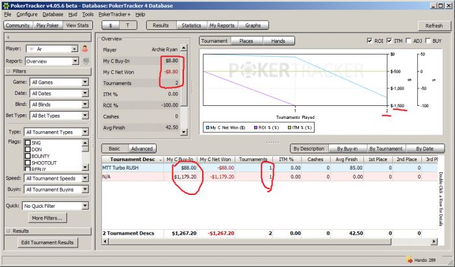Open the Tools menu
This screenshot has height=267, width=455.
click(x=88, y=14)
